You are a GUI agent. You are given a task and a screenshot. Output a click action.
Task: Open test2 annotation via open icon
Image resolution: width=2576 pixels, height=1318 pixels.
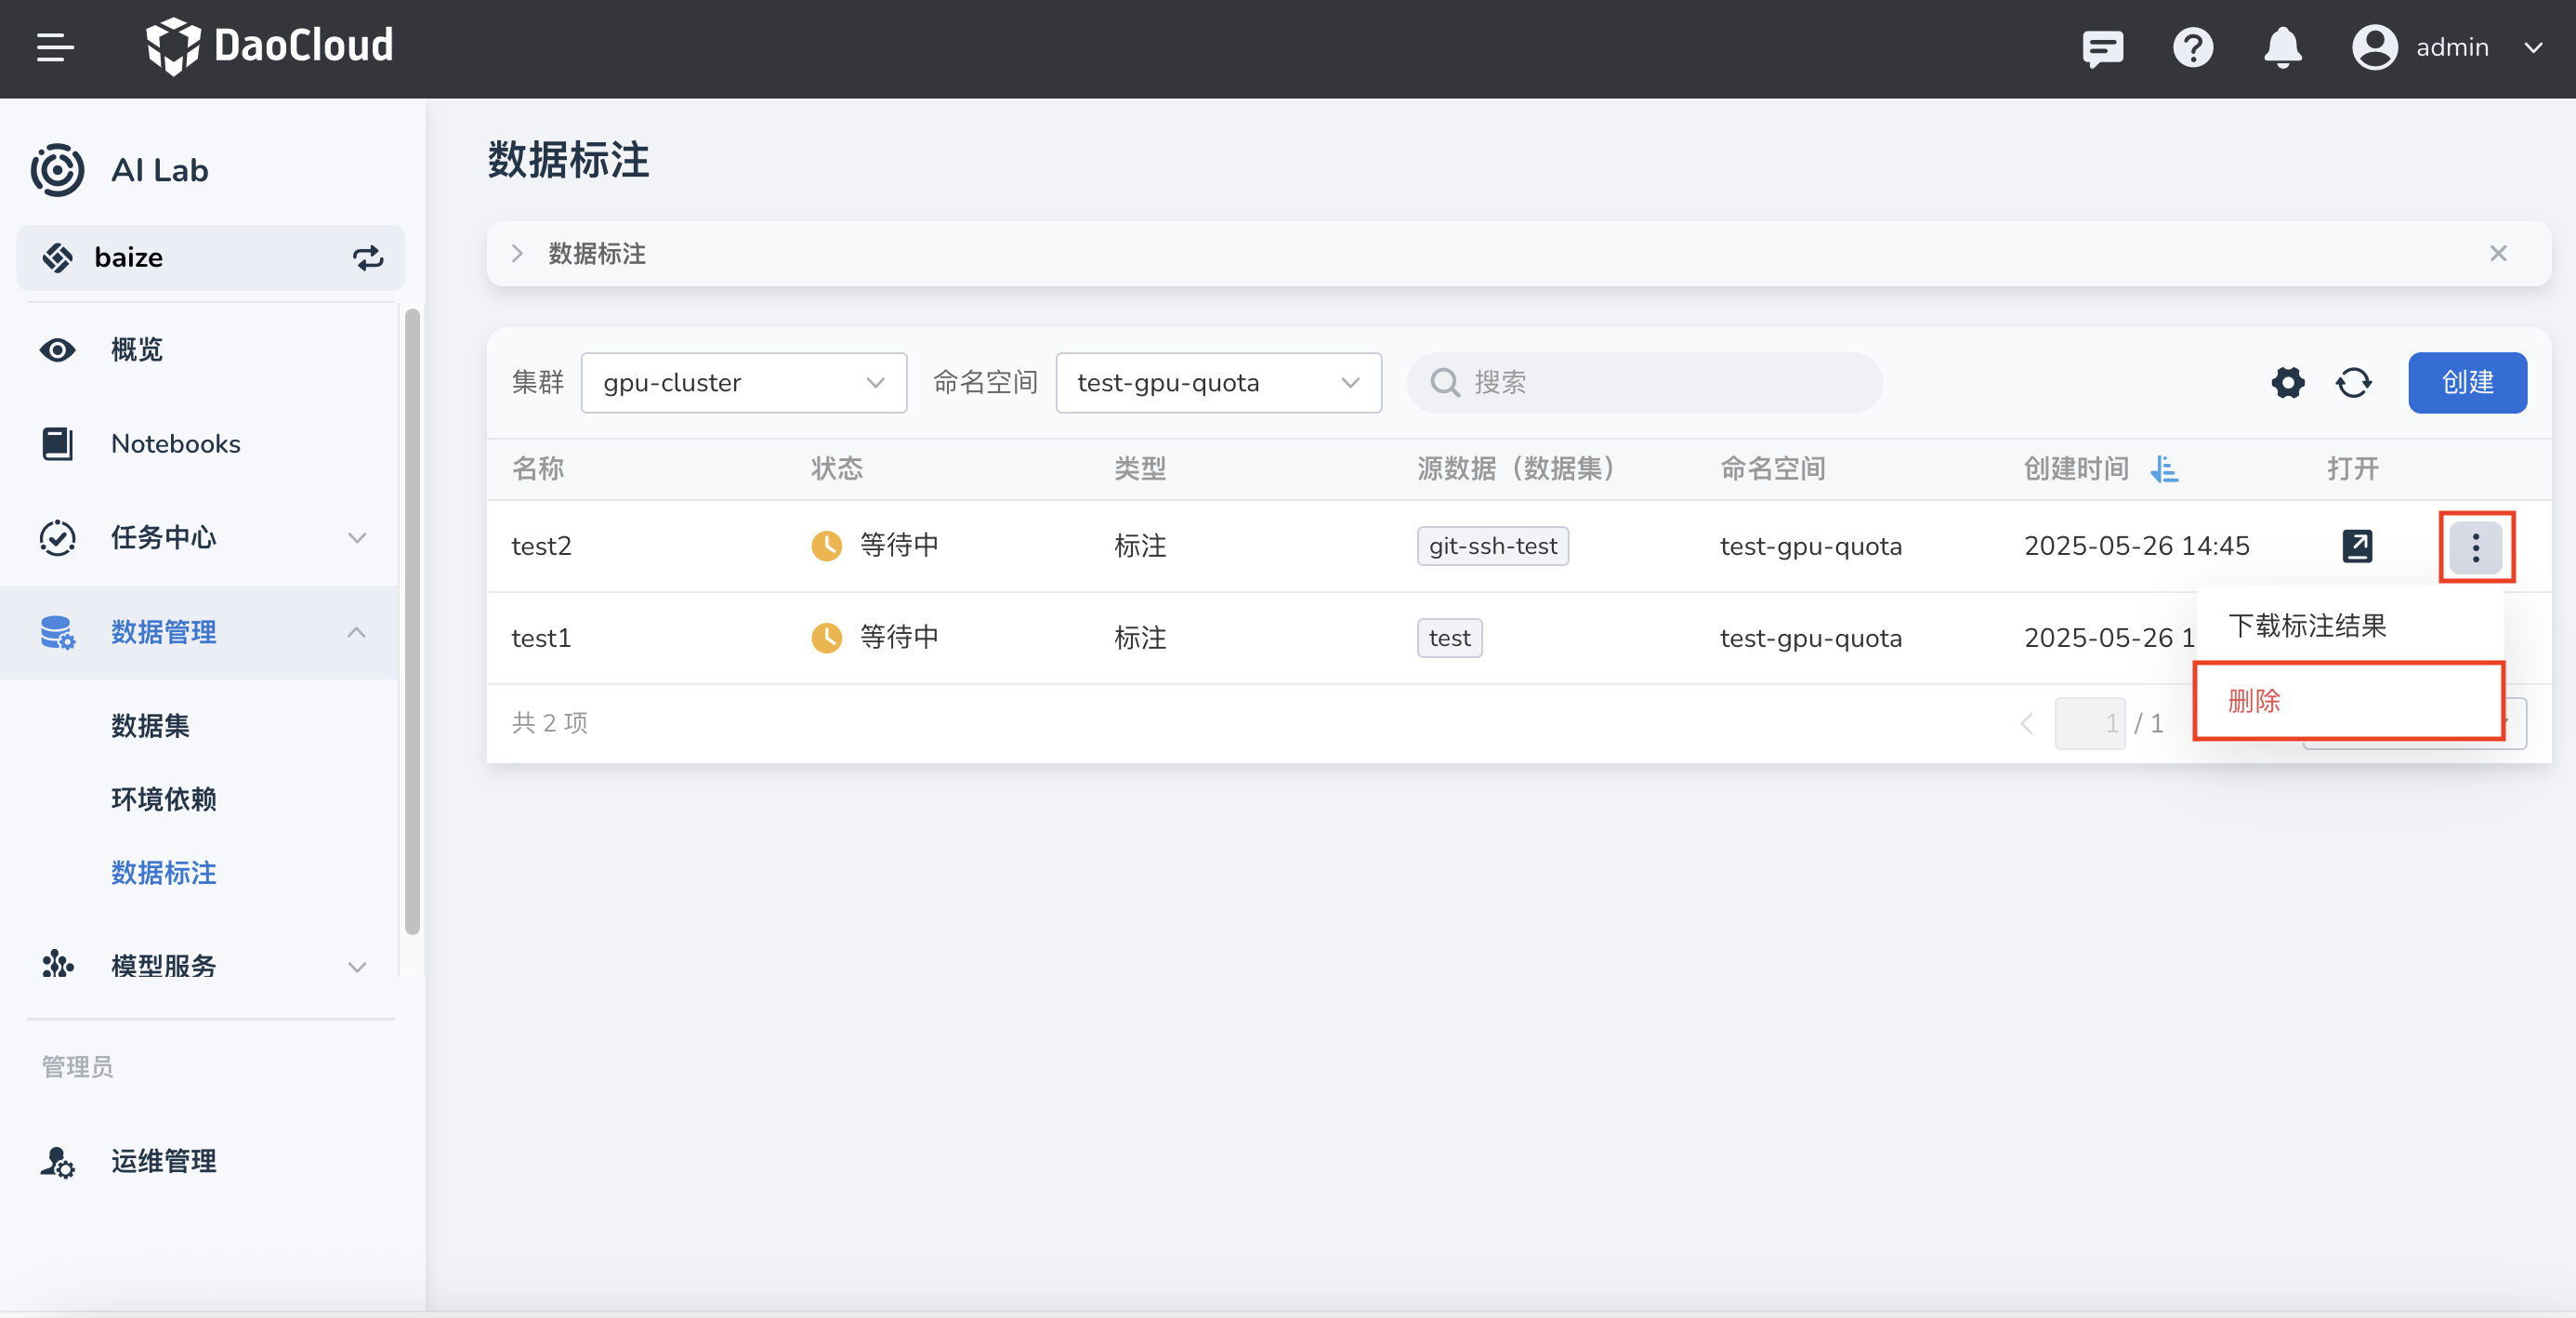pos(2356,546)
